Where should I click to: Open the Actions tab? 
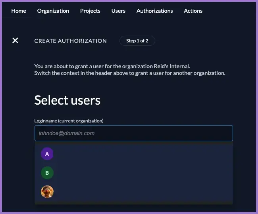[193, 11]
